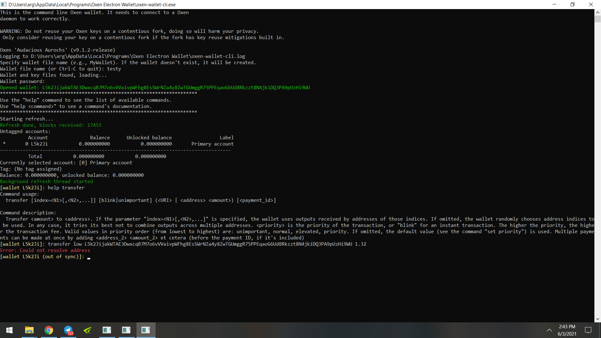Switch to the first console window in the taskbar
Image resolution: width=601 pixels, height=338 pixels.
(107, 330)
